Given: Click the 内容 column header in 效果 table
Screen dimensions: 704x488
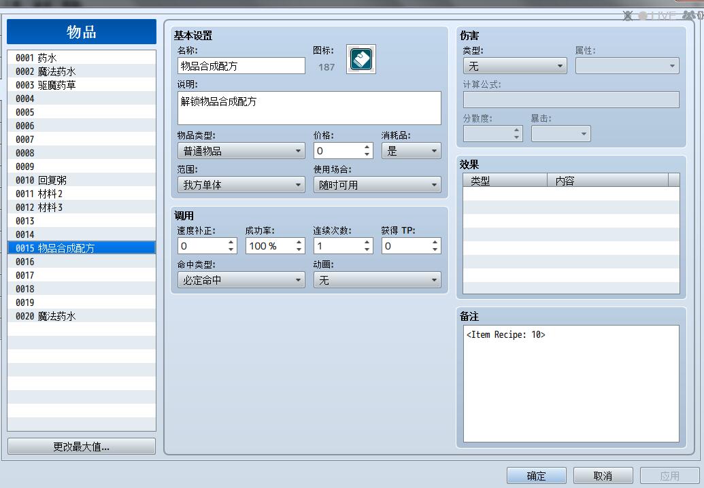Looking at the screenshot, I should point(608,180).
